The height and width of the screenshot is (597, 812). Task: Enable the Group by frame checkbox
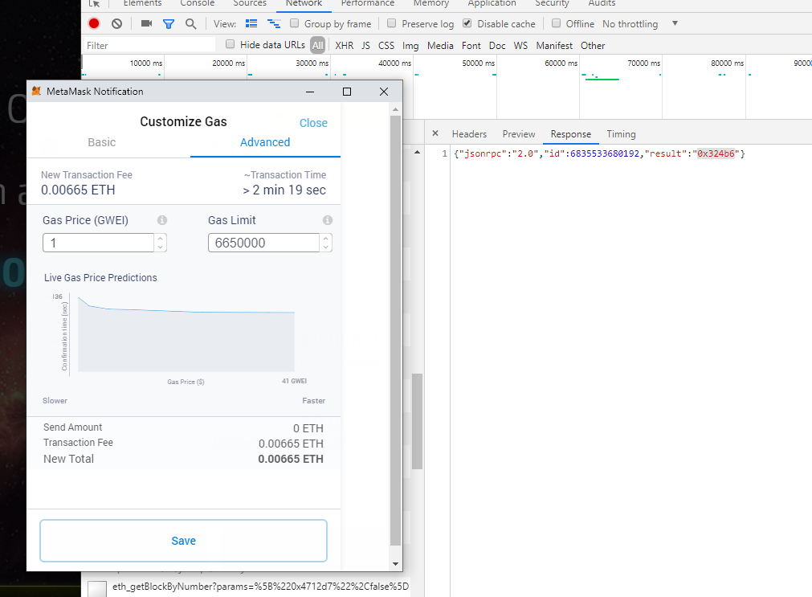tap(294, 22)
